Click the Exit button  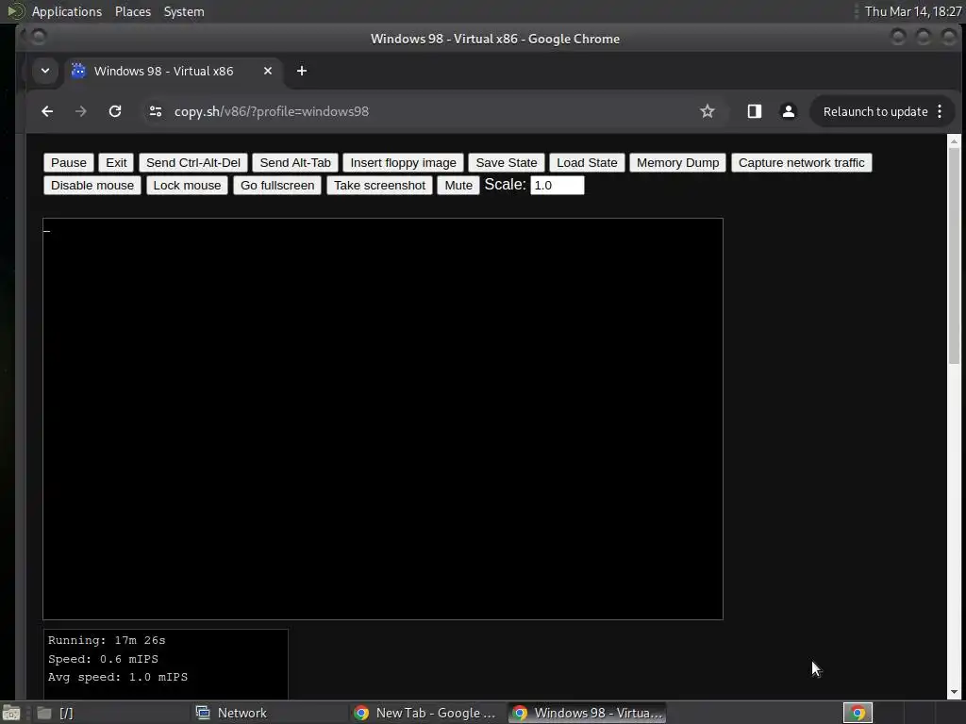[116, 162]
